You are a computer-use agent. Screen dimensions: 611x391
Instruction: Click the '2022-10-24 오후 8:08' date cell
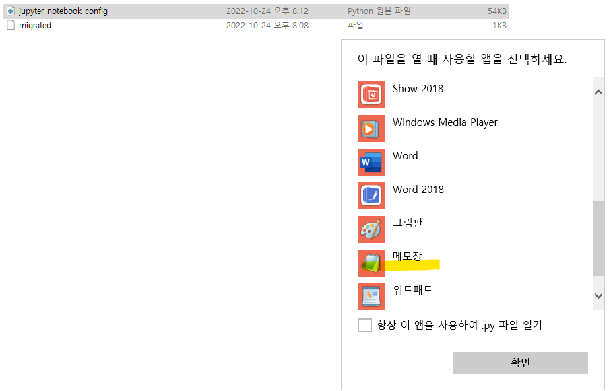pyautogui.click(x=267, y=26)
